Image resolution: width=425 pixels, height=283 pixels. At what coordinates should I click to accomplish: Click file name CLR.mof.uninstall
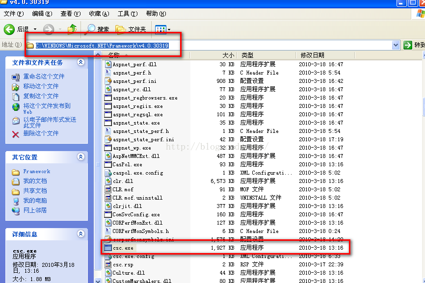point(137,198)
